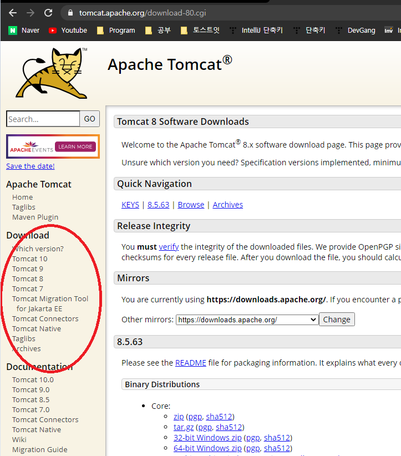
Task: Open pgp for 64-bit Windows zip
Action: click(253, 448)
